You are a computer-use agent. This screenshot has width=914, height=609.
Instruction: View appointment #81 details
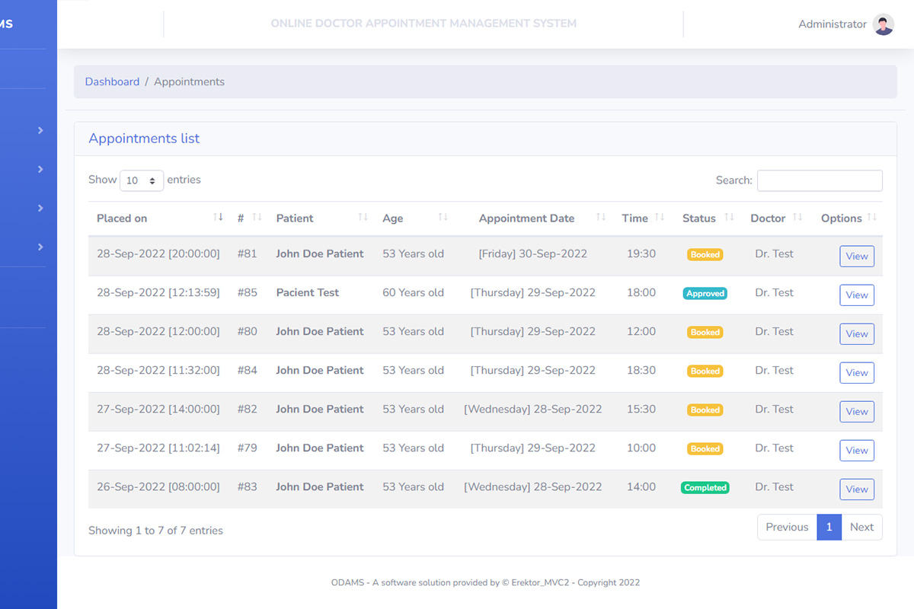pyautogui.click(x=857, y=257)
